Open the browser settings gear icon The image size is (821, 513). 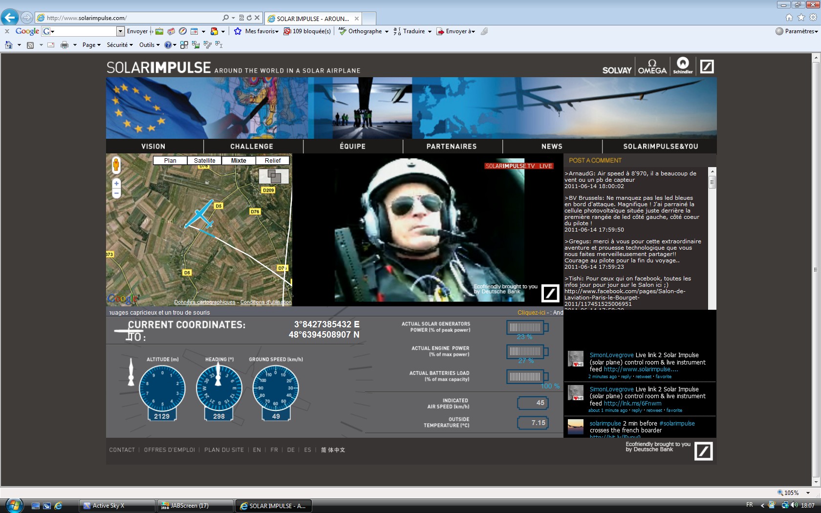pos(813,18)
